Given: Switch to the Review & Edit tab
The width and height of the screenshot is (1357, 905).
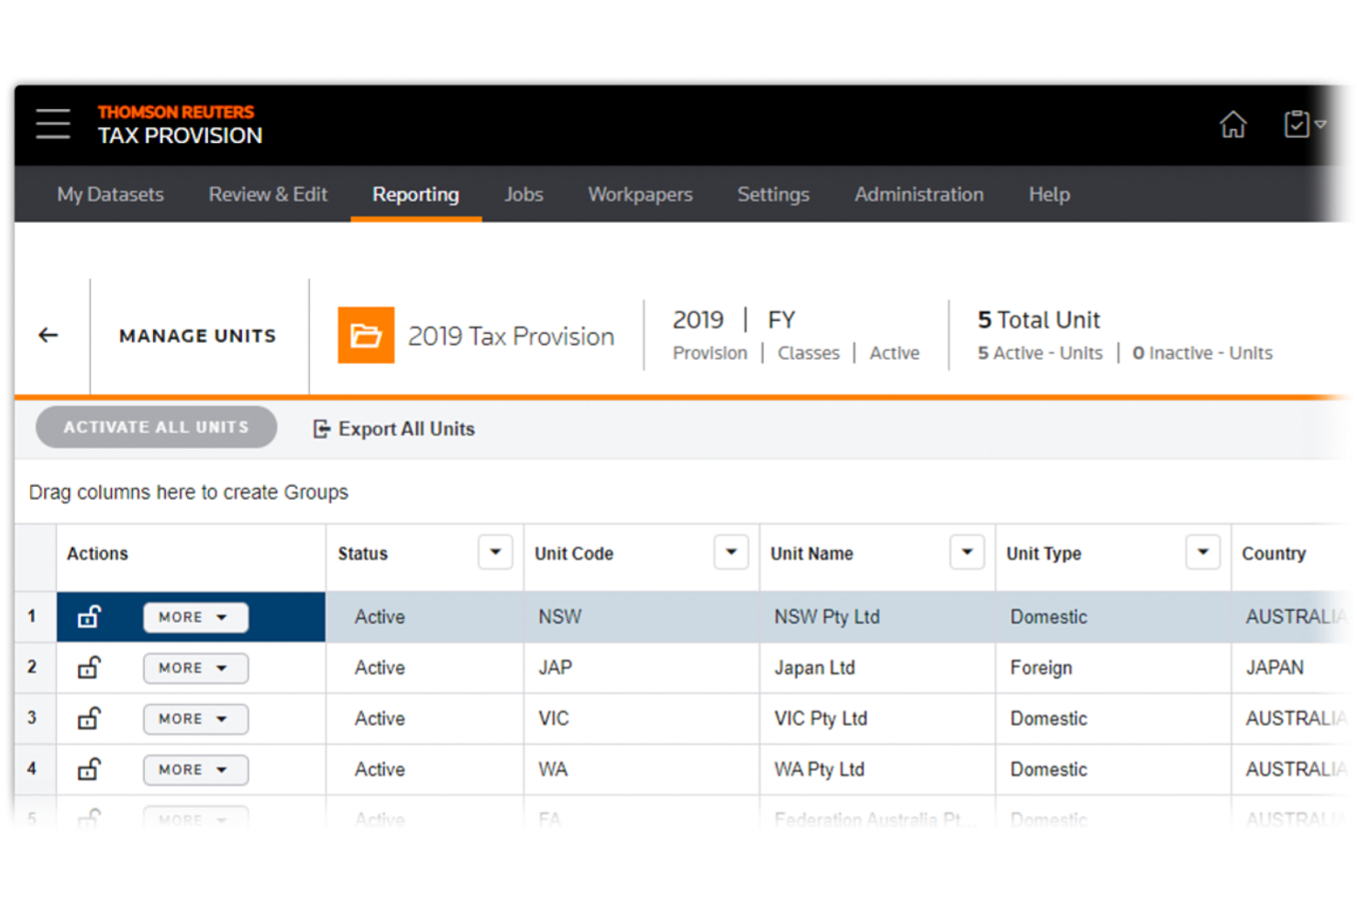Looking at the screenshot, I should 268,194.
